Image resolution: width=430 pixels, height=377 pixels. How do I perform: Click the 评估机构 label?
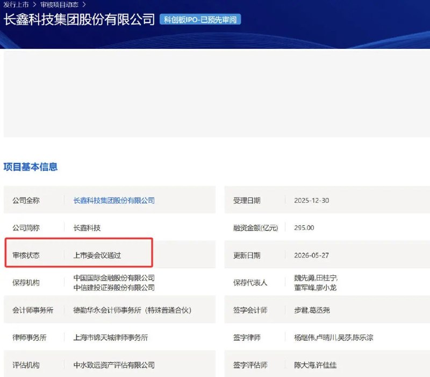26,365
